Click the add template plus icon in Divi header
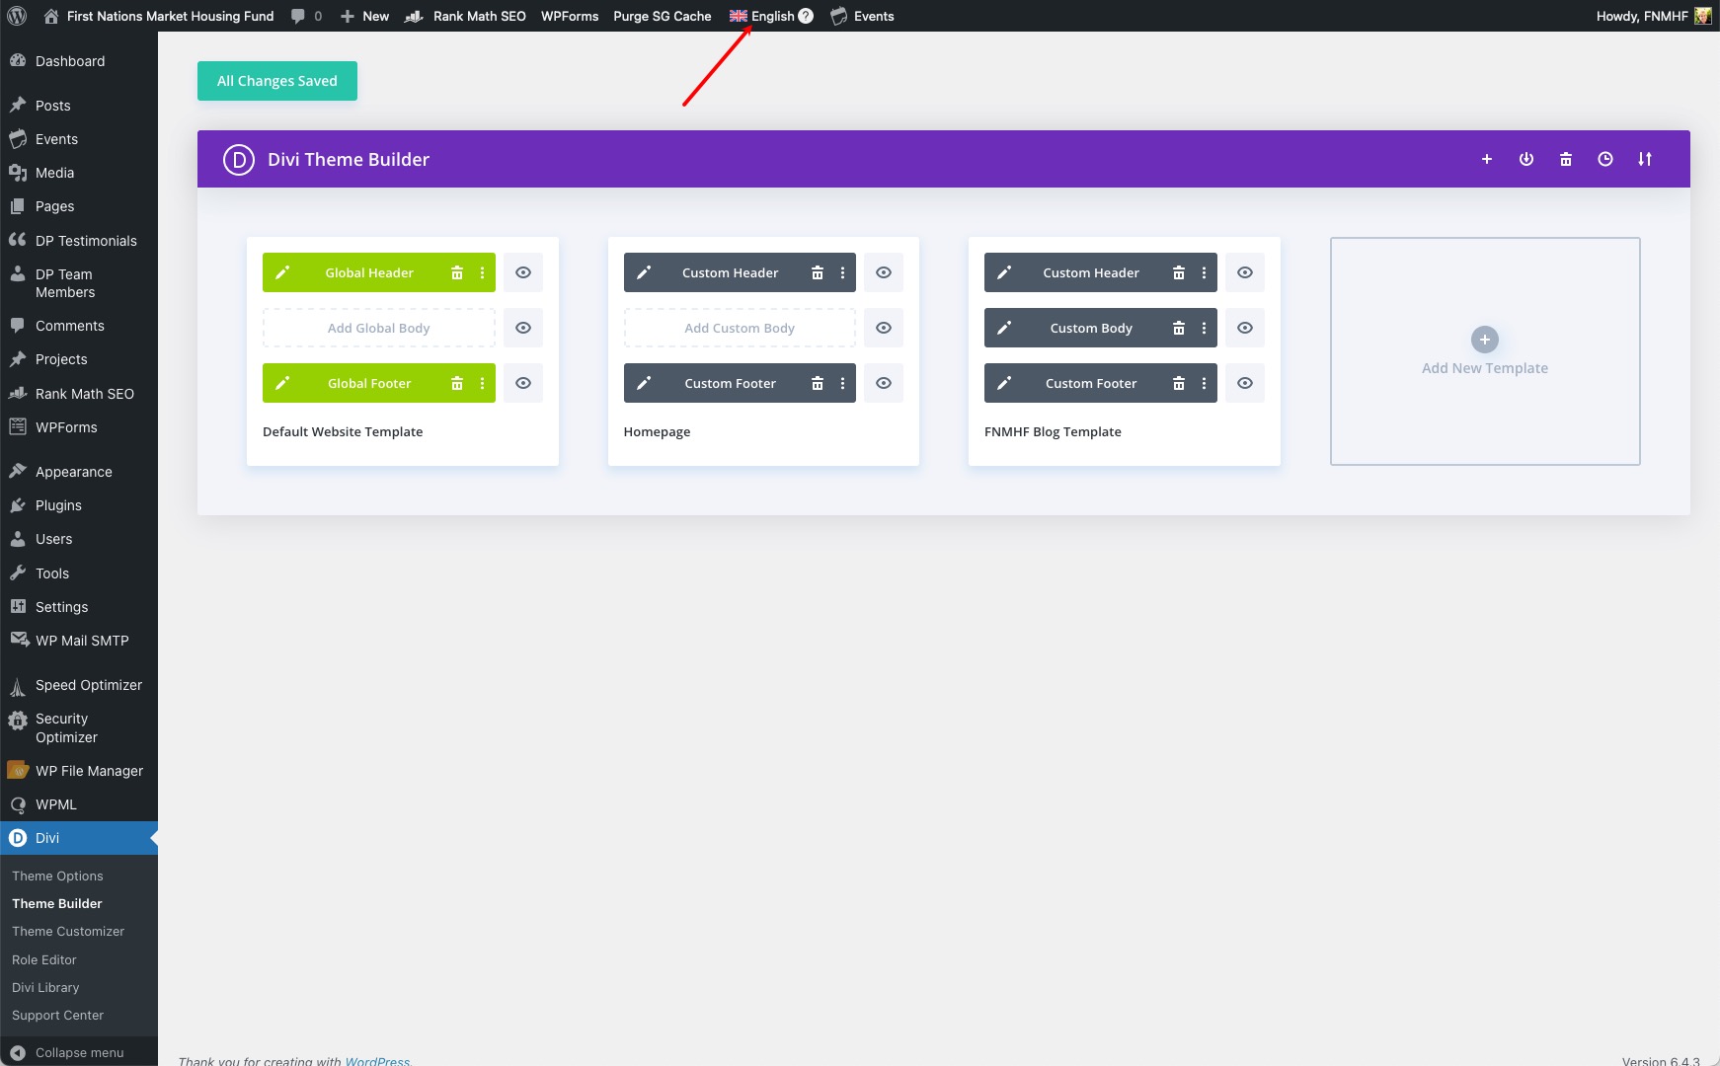1720x1066 pixels. (x=1486, y=159)
